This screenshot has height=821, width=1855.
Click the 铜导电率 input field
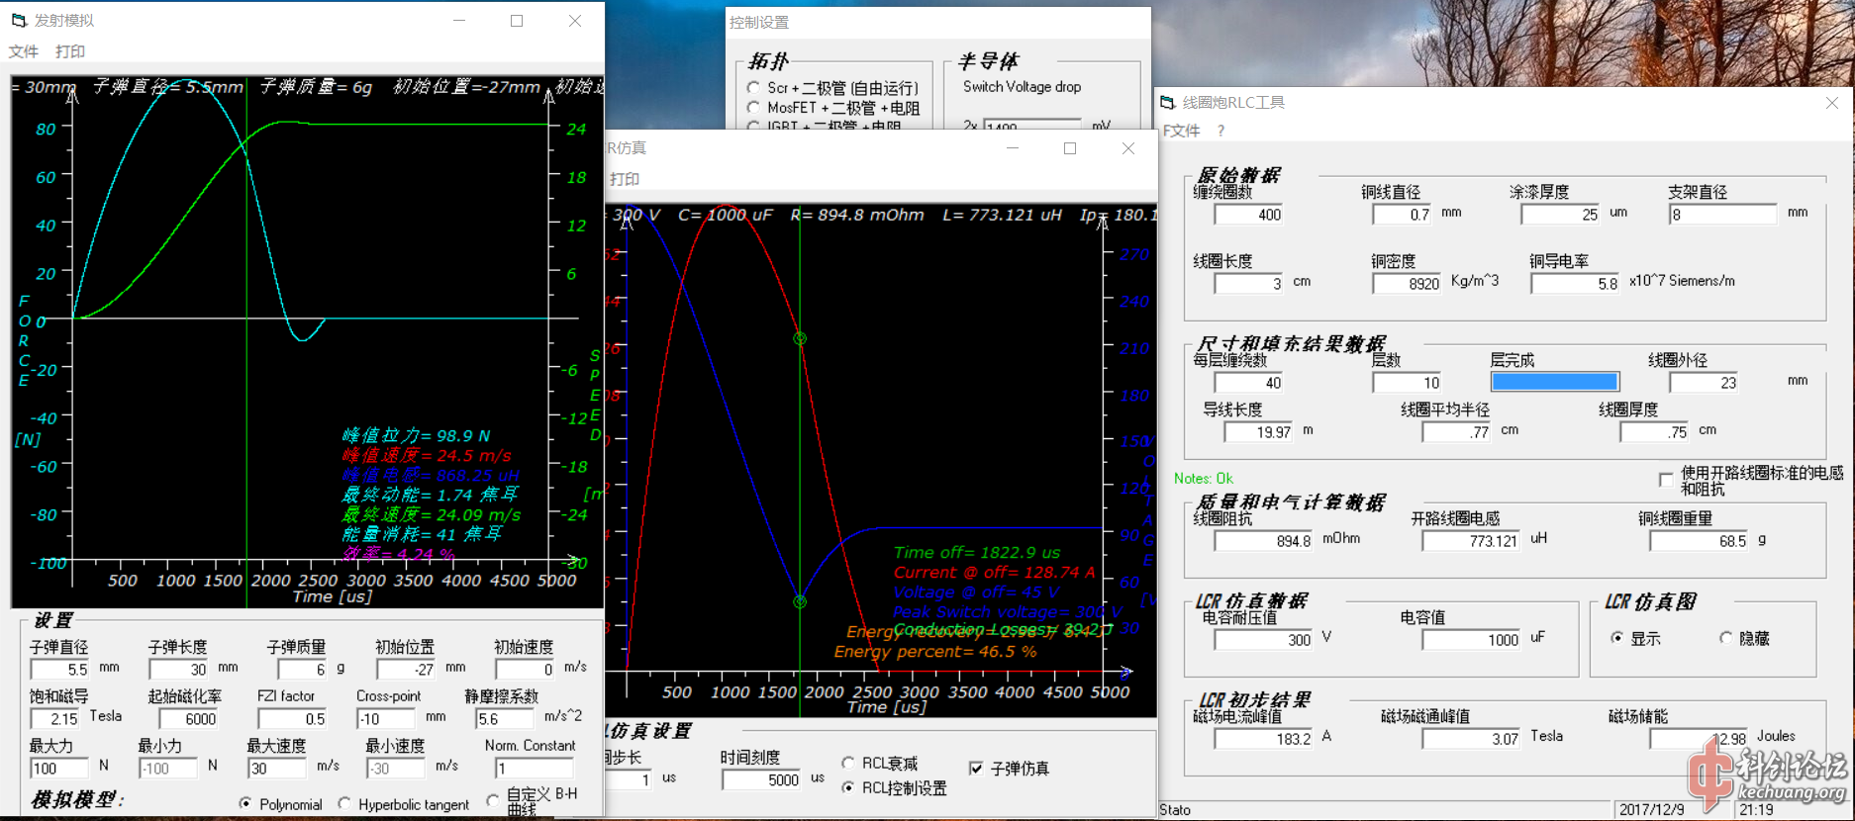(1575, 284)
